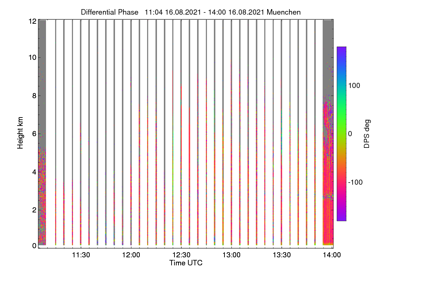Screen dimensions: 438x292
Task: Click the wide data block at plot start
Action: point(42,132)
